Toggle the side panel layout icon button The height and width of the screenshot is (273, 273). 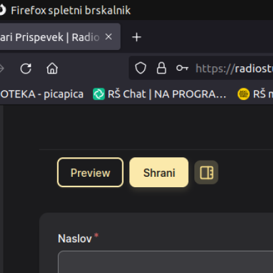(x=206, y=172)
